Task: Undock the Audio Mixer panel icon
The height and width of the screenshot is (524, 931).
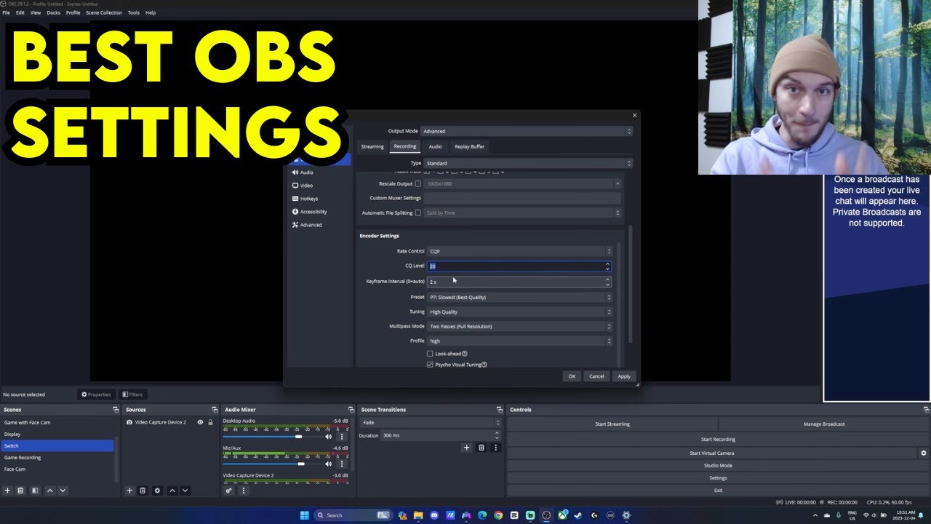Action: [351, 410]
